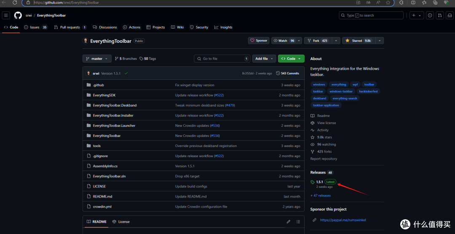The width and height of the screenshot is (455, 234).
Task: Open the tools folder
Action: click(x=97, y=146)
